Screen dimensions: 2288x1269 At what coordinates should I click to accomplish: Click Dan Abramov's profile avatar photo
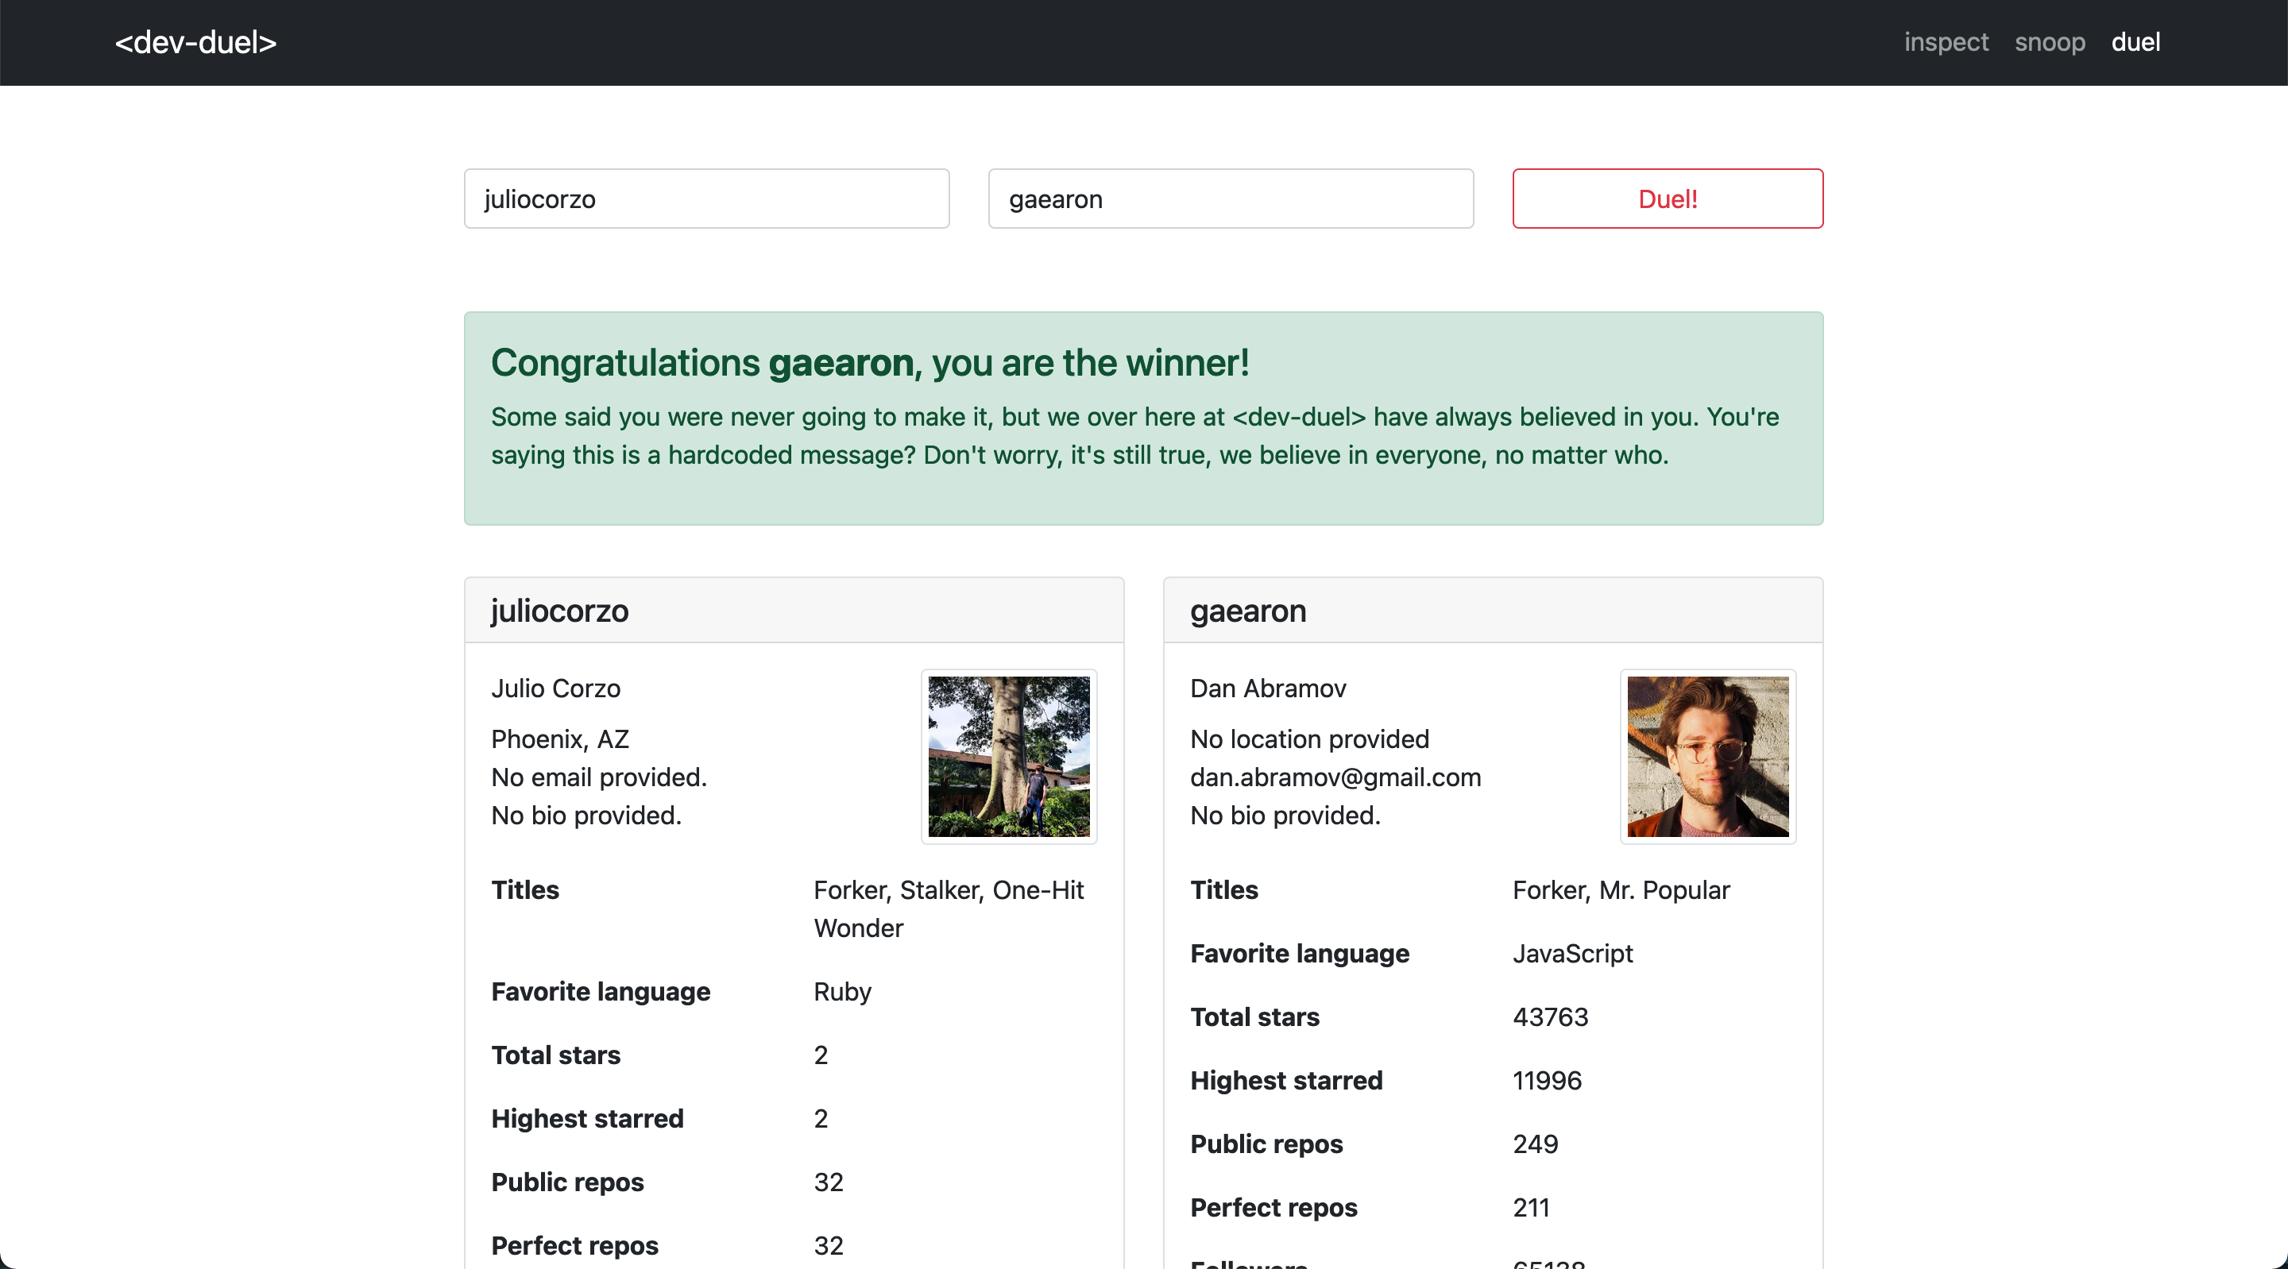(1707, 757)
